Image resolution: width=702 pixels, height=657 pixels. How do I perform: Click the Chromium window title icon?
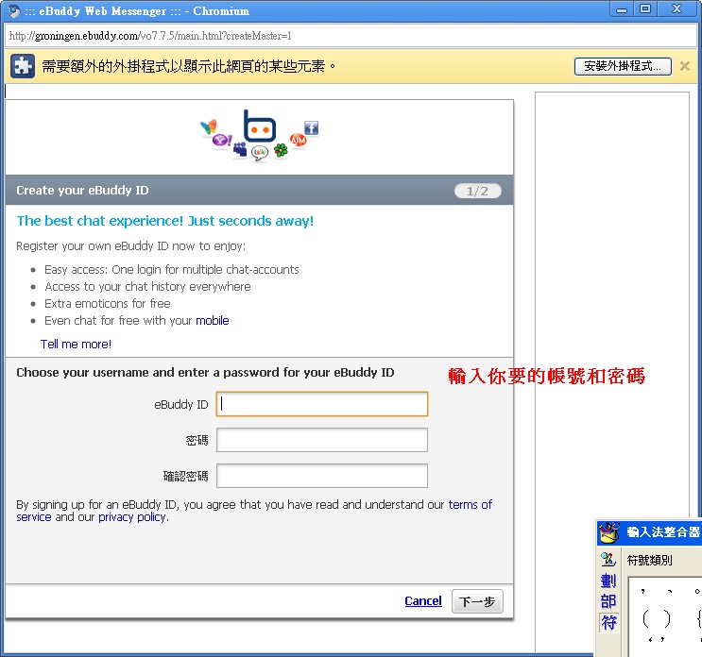pos(13,10)
